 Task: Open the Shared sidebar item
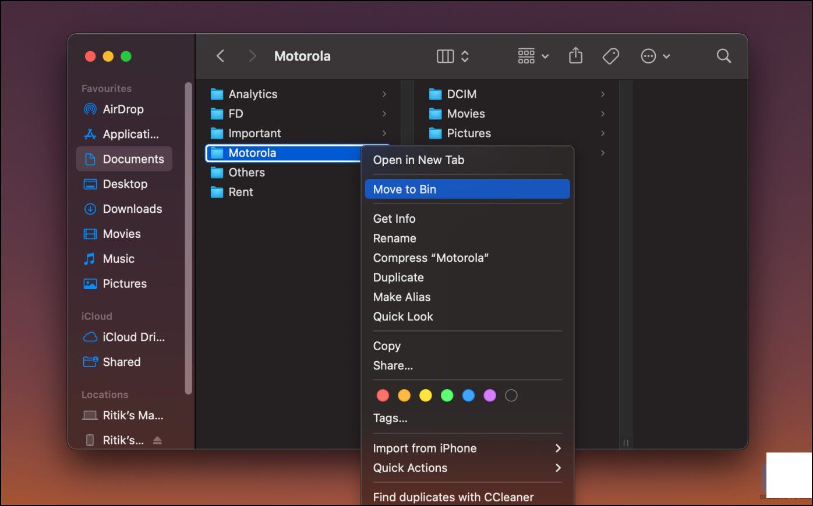click(124, 362)
